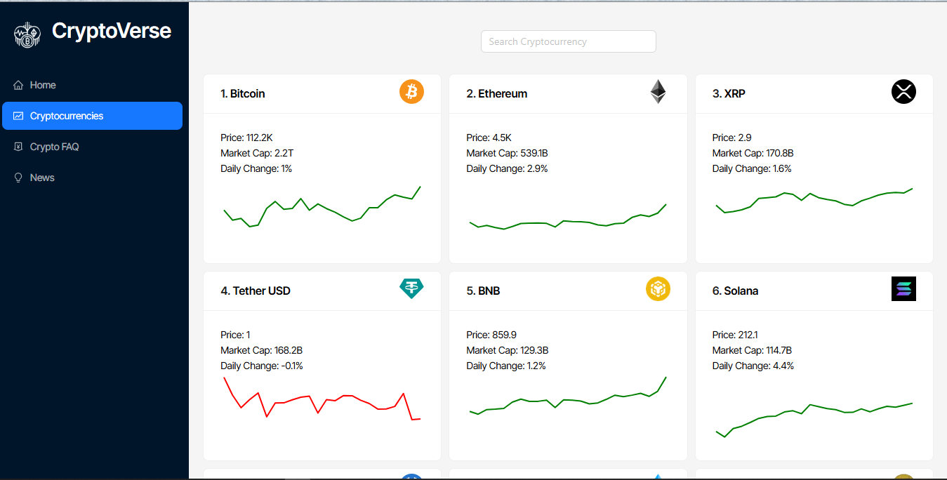Click the CryptoVerse title link

coord(112,32)
